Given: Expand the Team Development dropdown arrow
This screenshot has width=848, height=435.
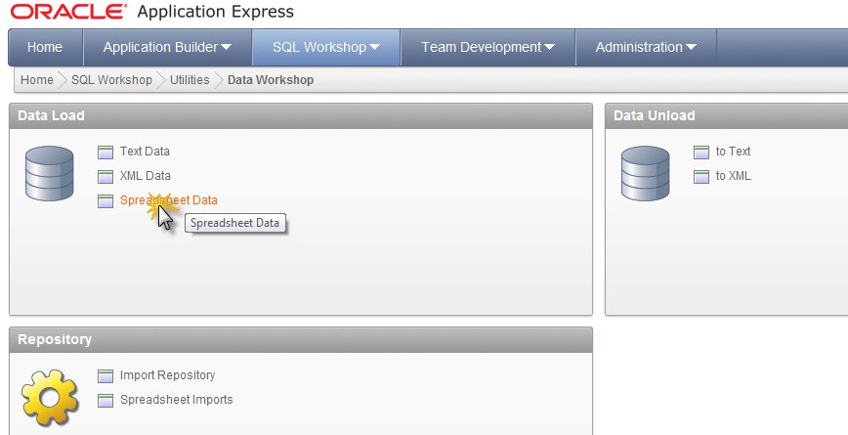Looking at the screenshot, I should [x=549, y=48].
